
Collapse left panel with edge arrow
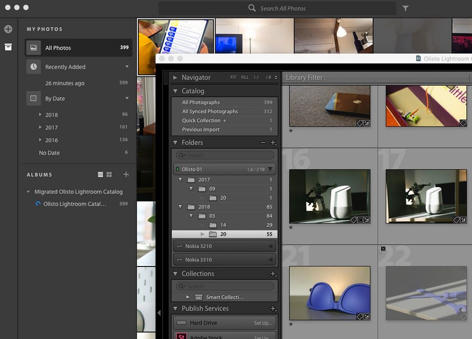point(159,312)
